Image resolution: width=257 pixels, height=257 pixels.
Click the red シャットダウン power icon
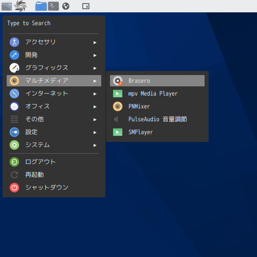14,188
